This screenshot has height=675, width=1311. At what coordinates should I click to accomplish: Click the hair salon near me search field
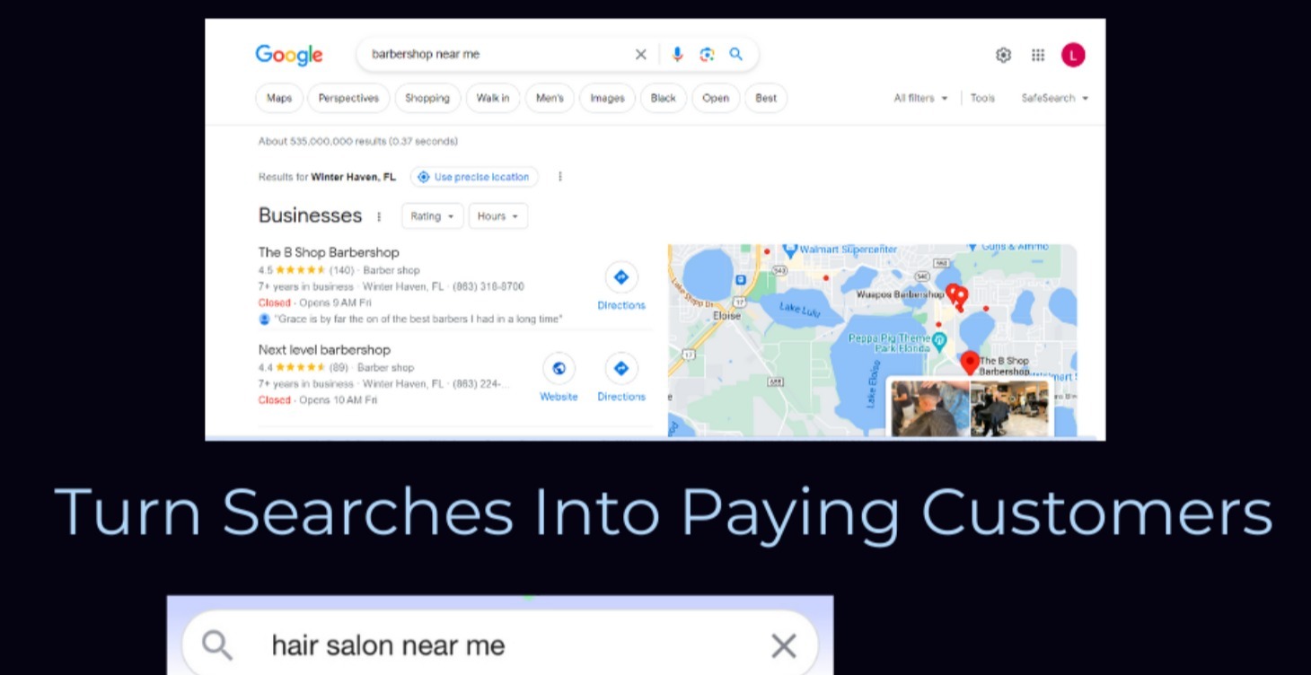[x=501, y=645]
